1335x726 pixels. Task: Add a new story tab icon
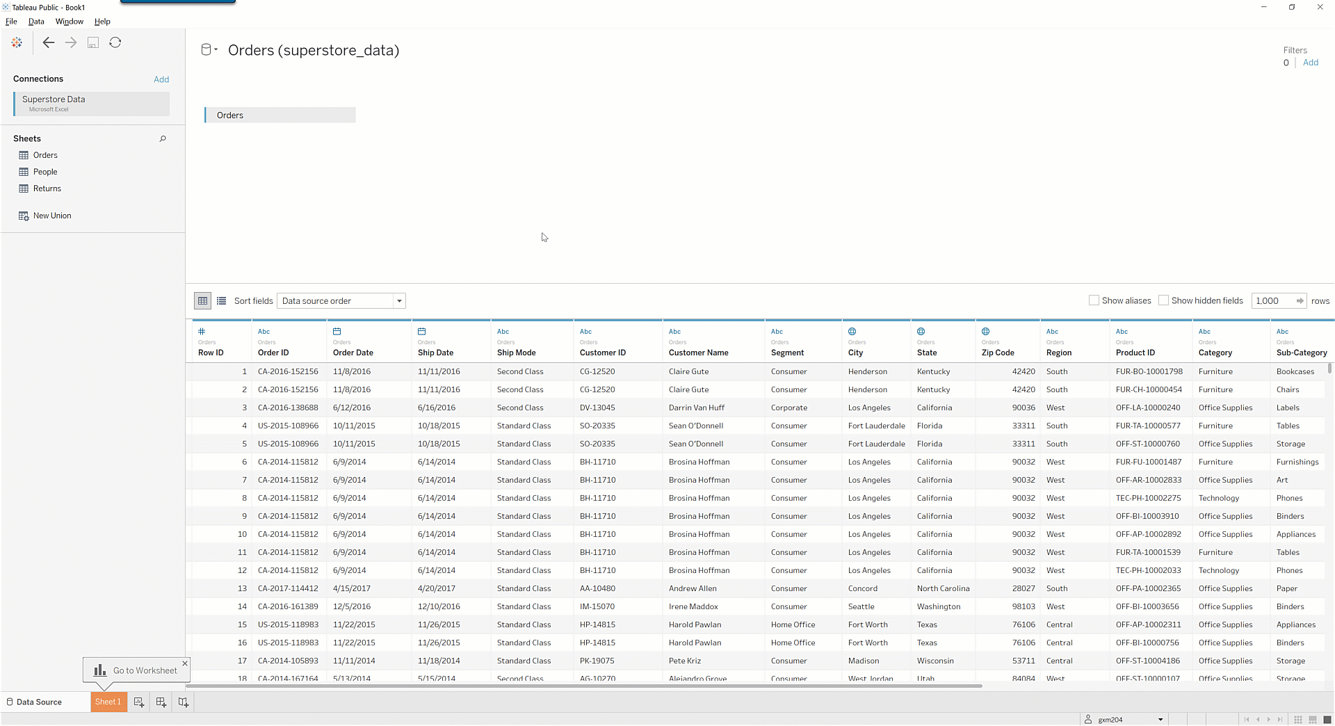(x=184, y=702)
